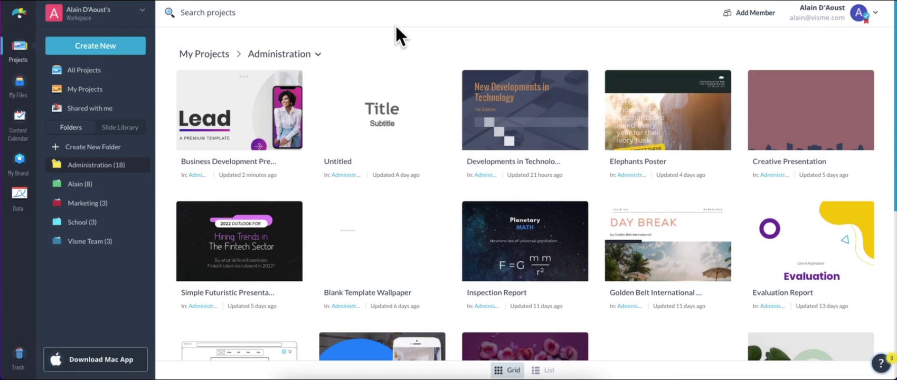Click the Add Member people icon

tap(728, 13)
